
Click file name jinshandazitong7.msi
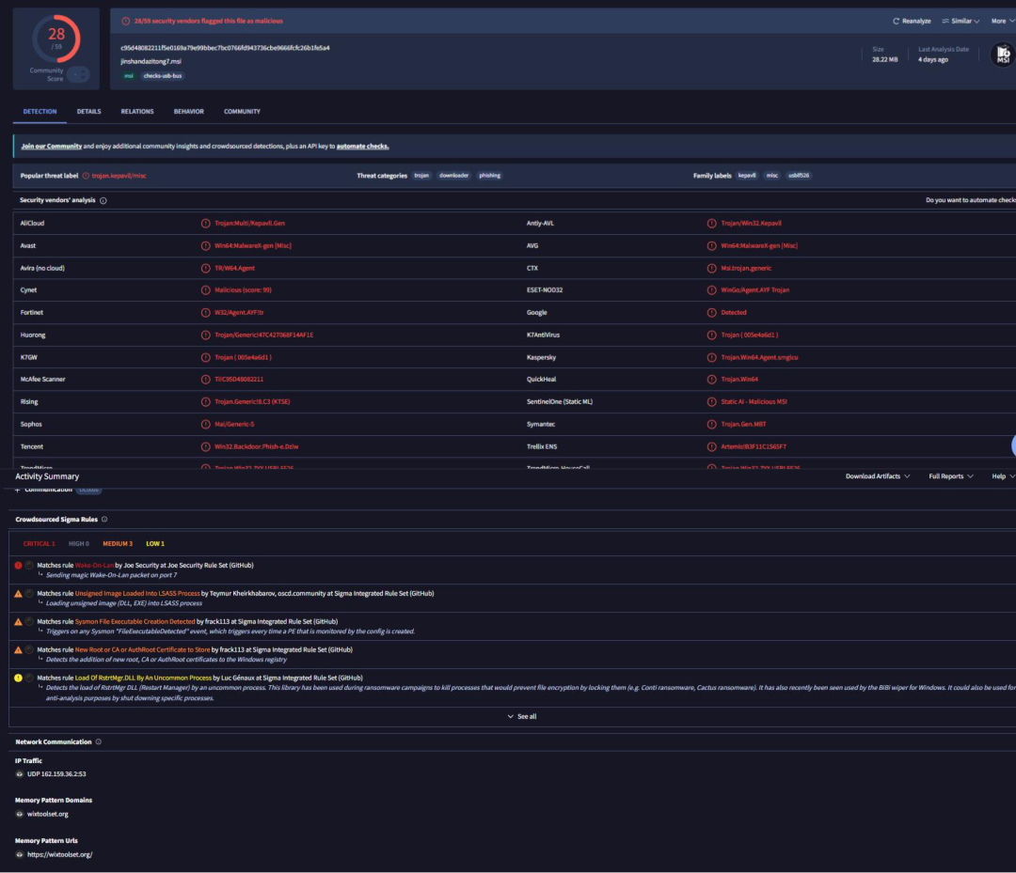(x=151, y=61)
